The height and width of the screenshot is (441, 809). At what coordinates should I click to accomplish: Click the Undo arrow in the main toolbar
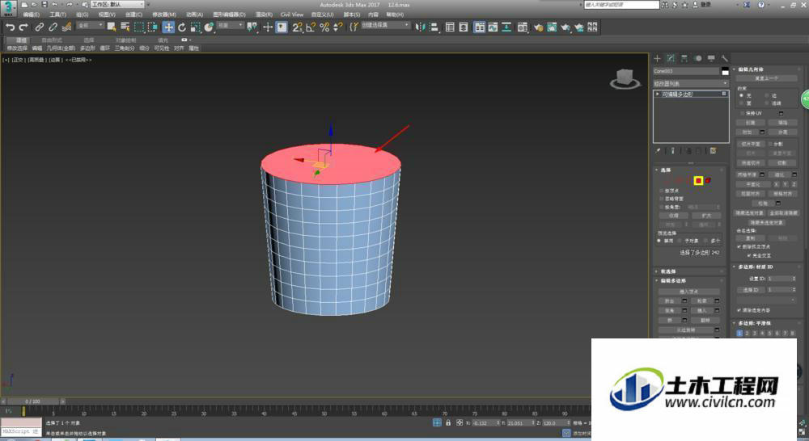point(10,27)
